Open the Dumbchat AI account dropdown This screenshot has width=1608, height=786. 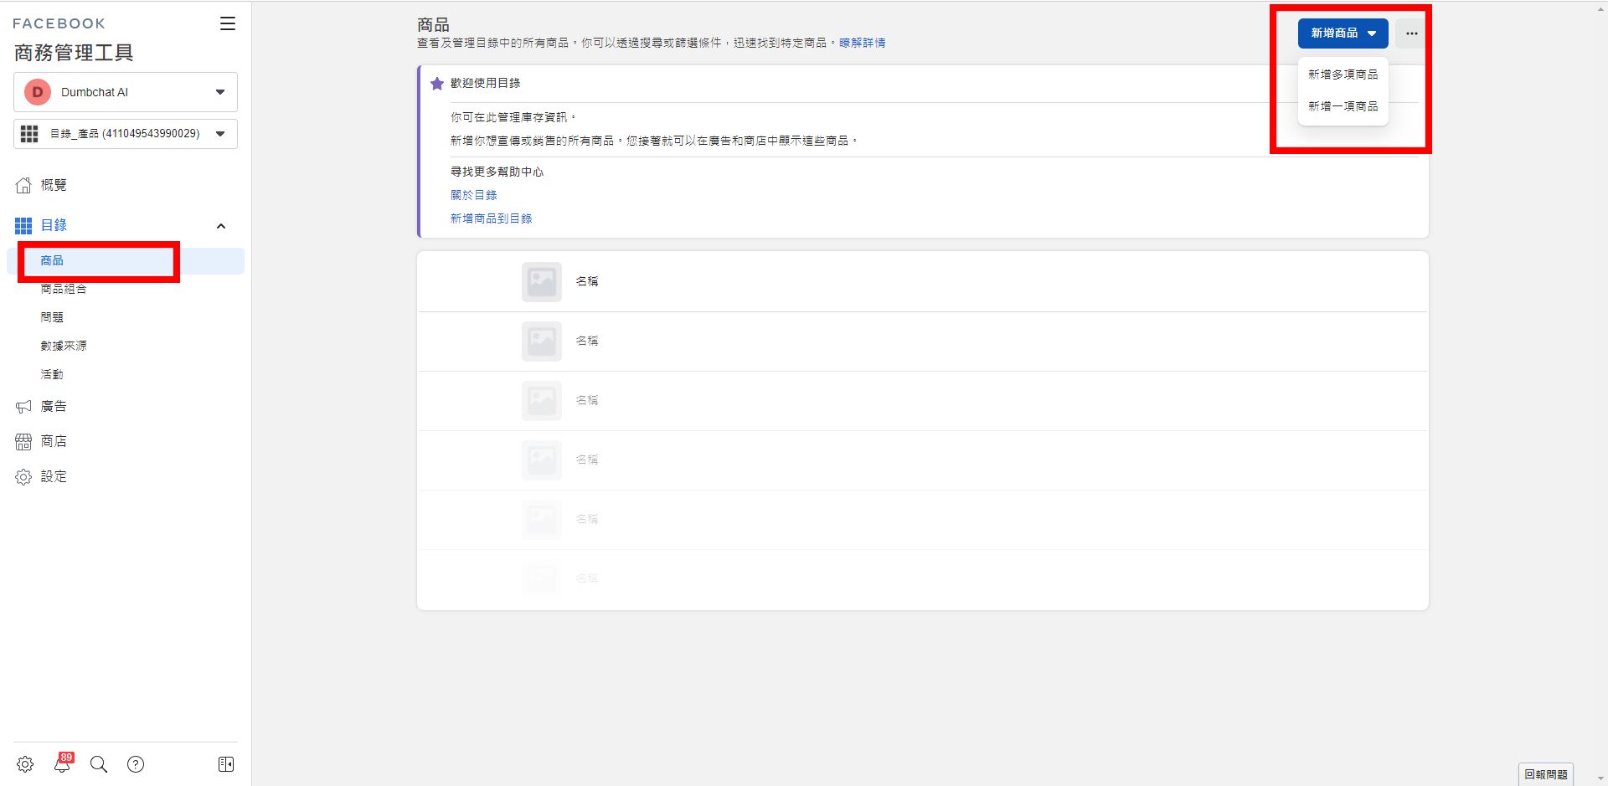coord(126,92)
